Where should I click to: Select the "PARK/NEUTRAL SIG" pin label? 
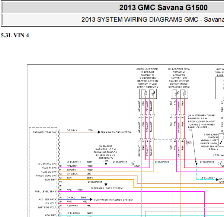pyautogui.click(x=44, y=132)
